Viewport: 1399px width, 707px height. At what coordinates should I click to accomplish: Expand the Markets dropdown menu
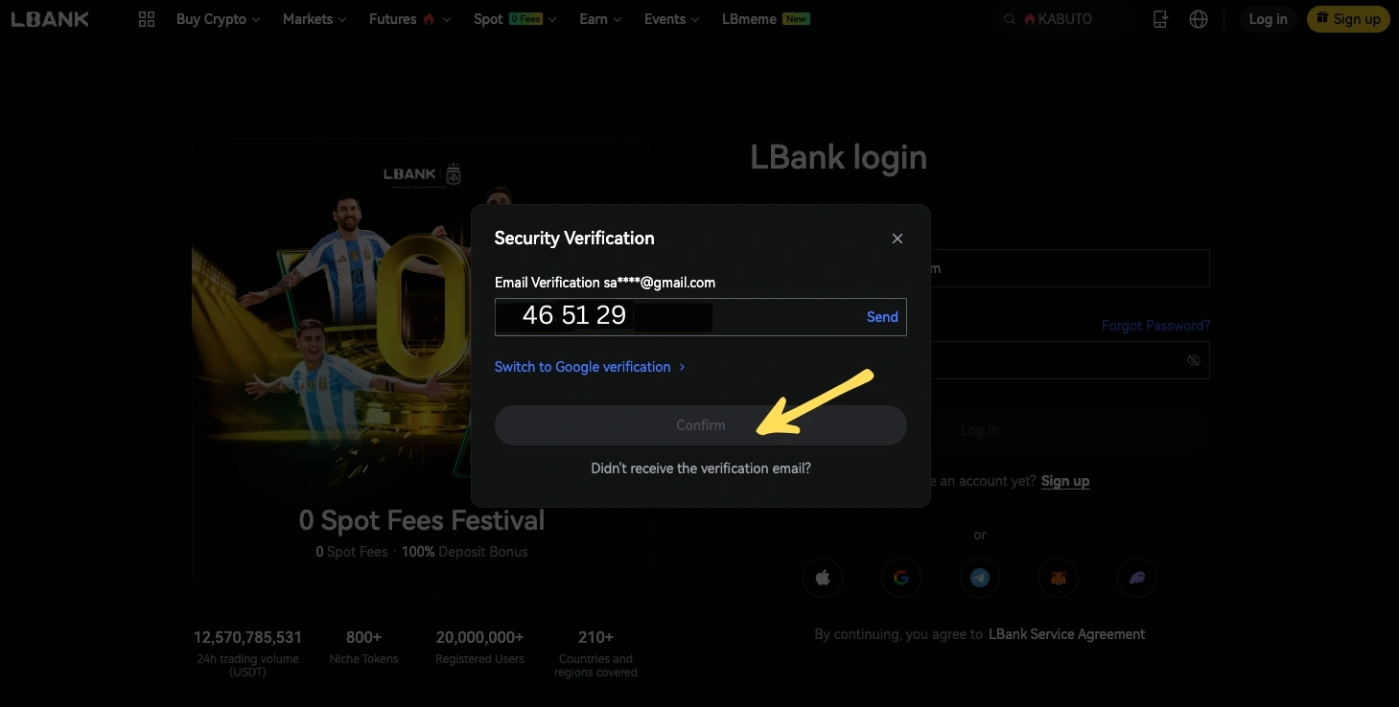(315, 19)
